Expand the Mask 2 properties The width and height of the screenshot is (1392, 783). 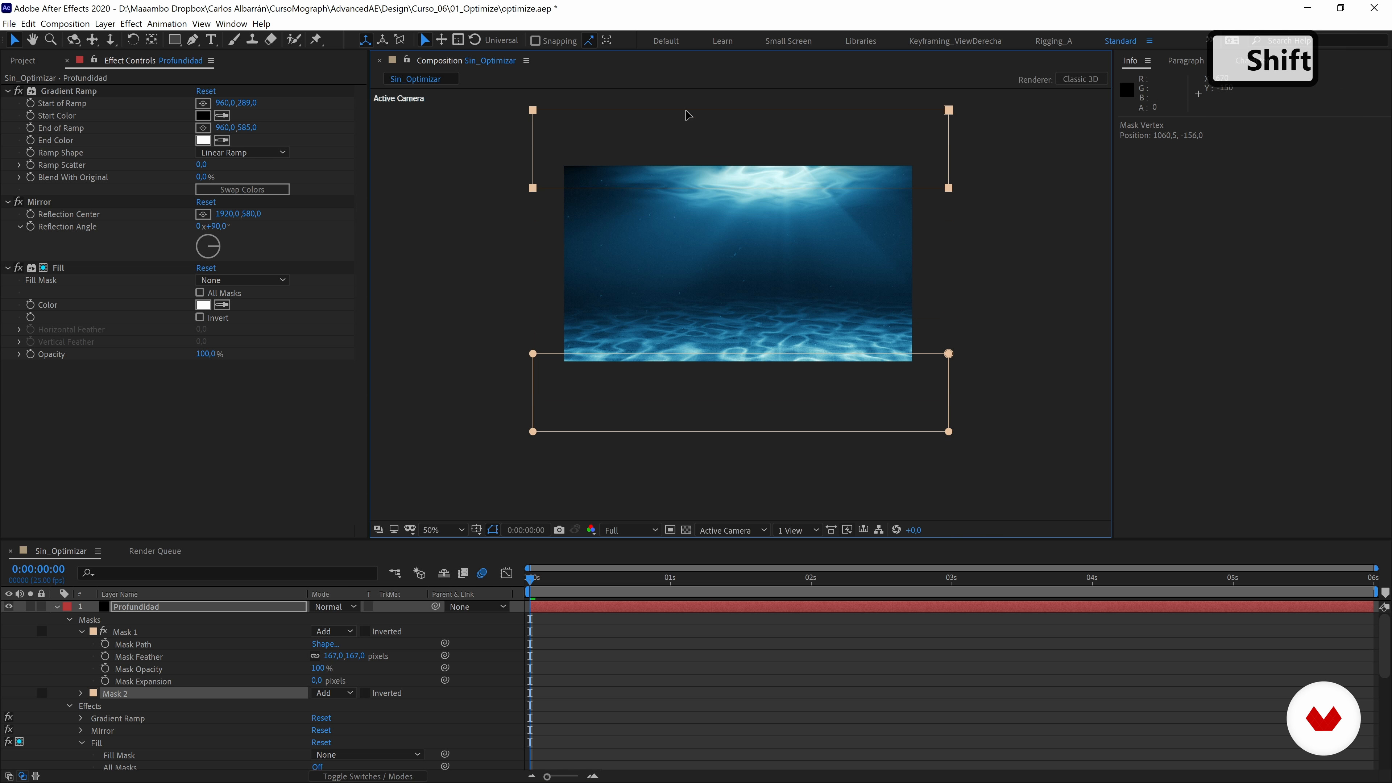coord(81,693)
